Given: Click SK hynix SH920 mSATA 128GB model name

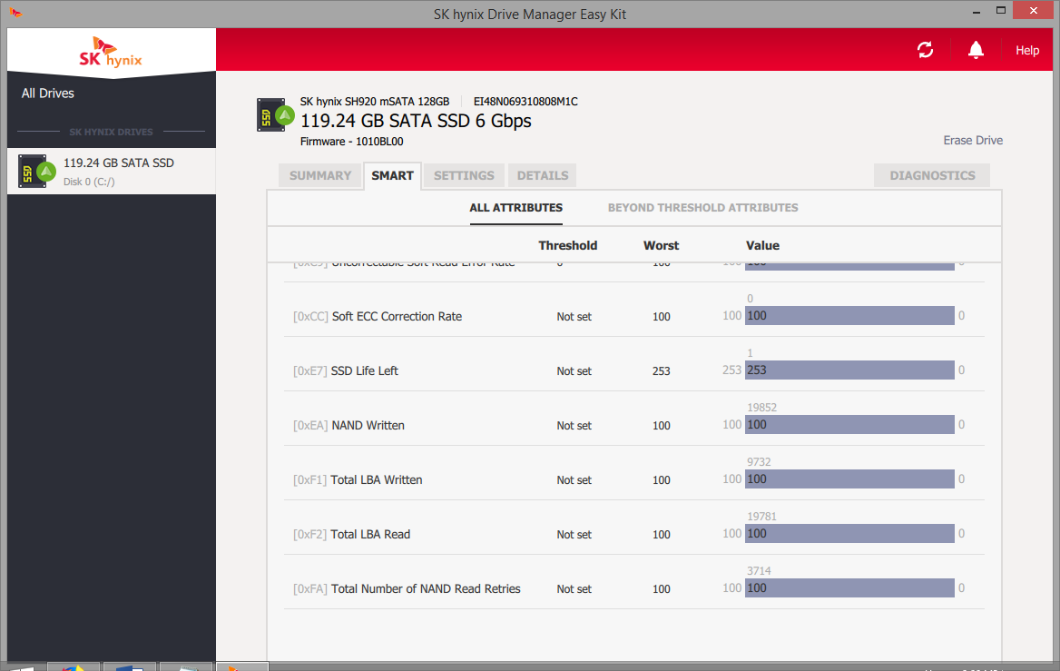Looking at the screenshot, I should (x=375, y=102).
